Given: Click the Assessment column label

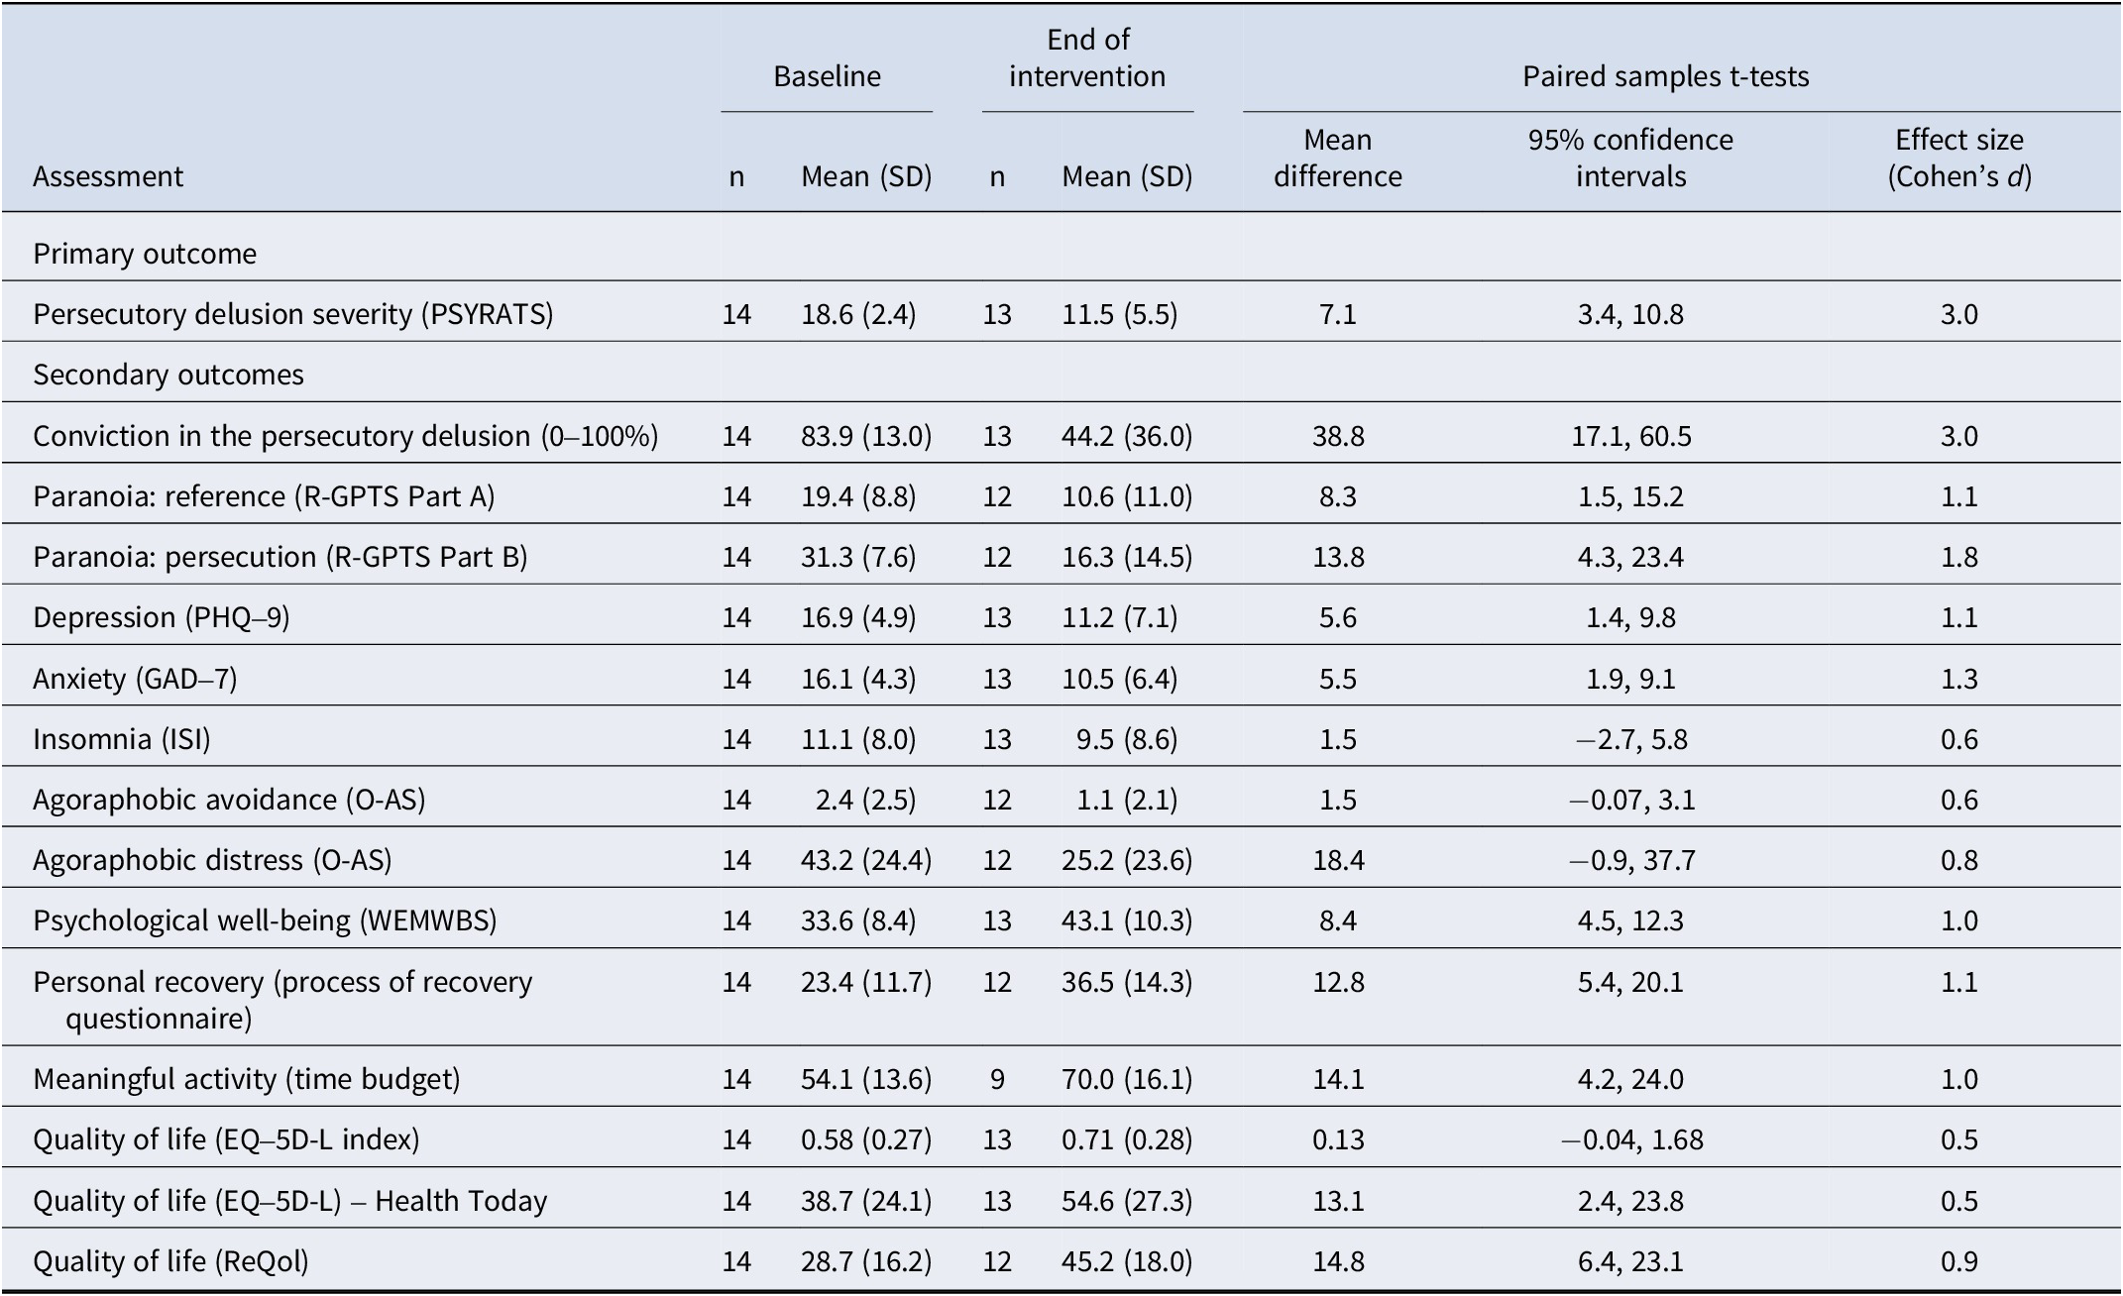Looking at the screenshot, I should (108, 176).
